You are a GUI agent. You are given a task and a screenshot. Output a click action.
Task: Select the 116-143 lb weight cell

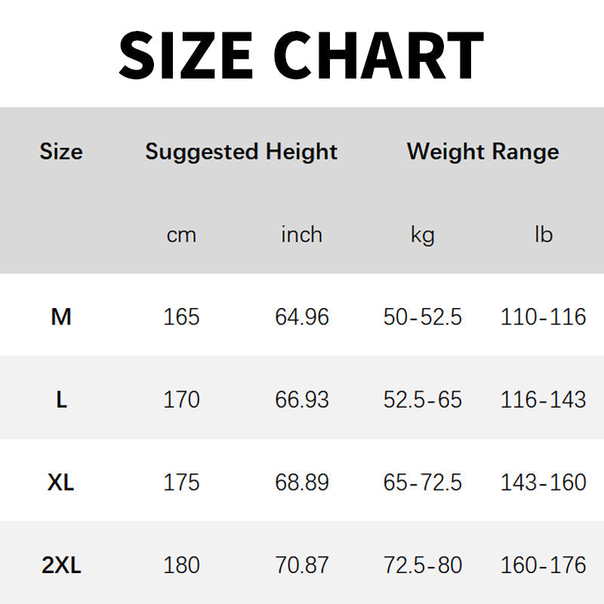coord(544,399)
